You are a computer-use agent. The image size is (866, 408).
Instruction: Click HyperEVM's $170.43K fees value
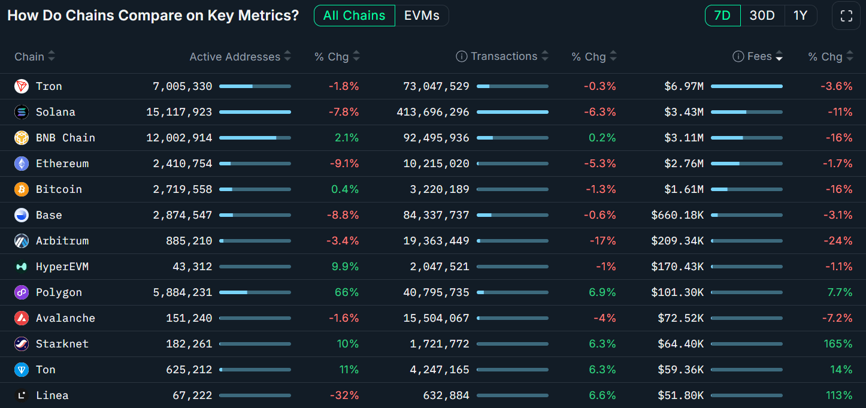point(678,267)
